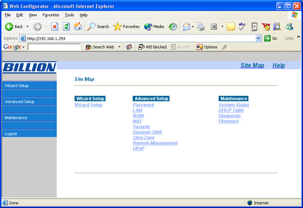Click Google toolbar news icon
This screenshot has height=208, width=303.
point(129,47)
